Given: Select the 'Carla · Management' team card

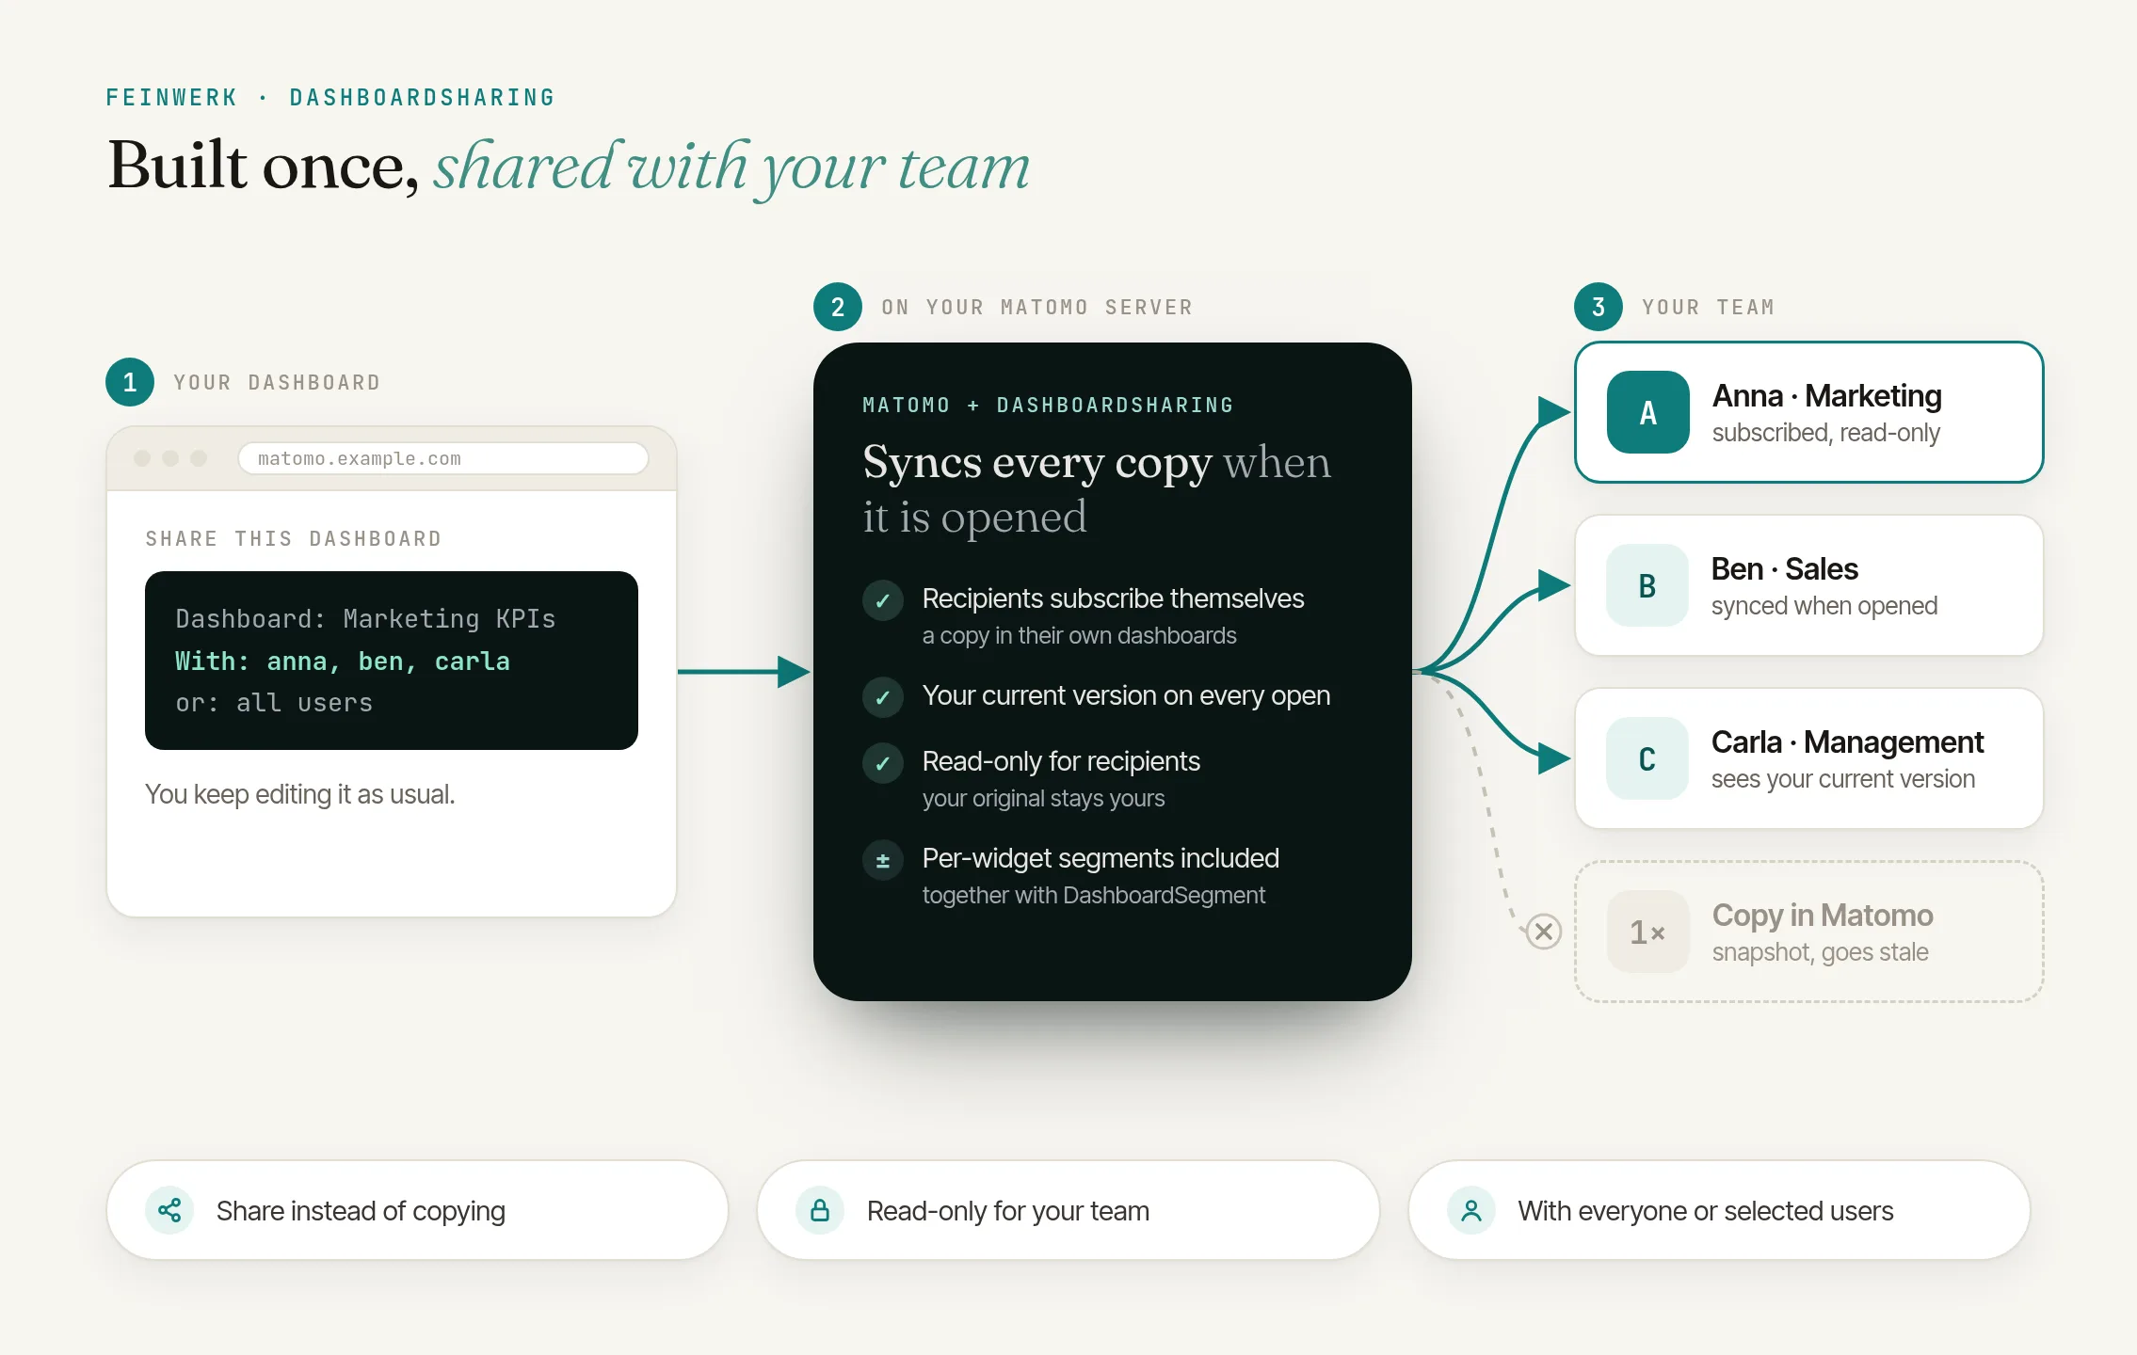Looking at the screenshot, I should pos(1808,758).
